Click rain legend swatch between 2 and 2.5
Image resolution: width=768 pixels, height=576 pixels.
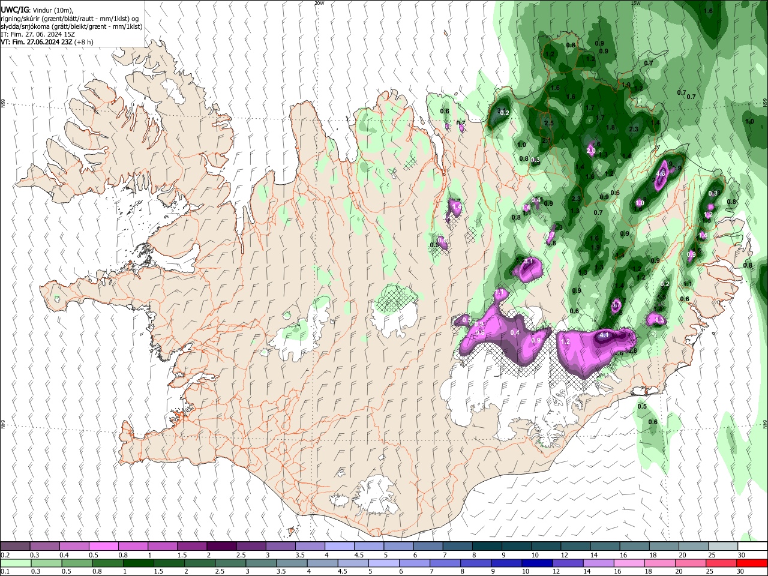199,563
